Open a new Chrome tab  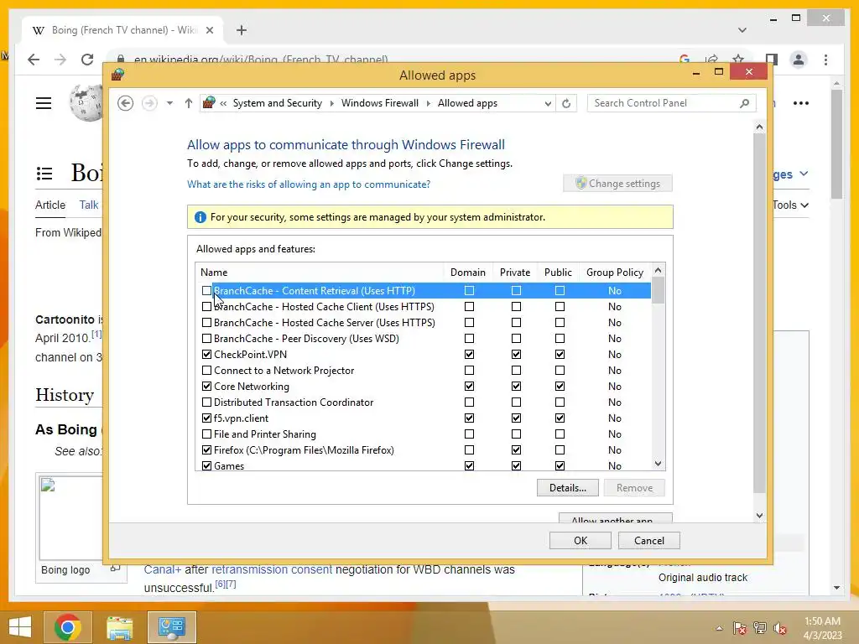(242, 30)
